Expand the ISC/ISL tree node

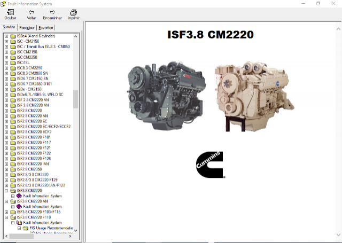click(6, 63)
